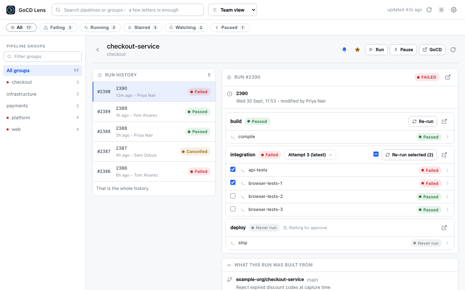Toggle the integration select-all checkbox
Screen dimensions: 465x290
click(x=376, y=154)
